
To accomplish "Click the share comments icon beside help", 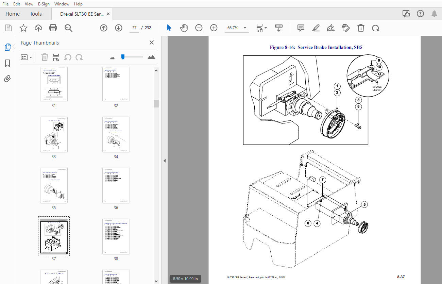I will click(x=406, y=14).
